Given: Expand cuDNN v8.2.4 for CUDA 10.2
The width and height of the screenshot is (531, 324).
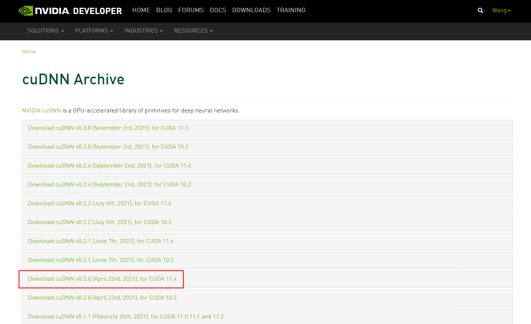Looking at the screenshot, I should point(267,185).
